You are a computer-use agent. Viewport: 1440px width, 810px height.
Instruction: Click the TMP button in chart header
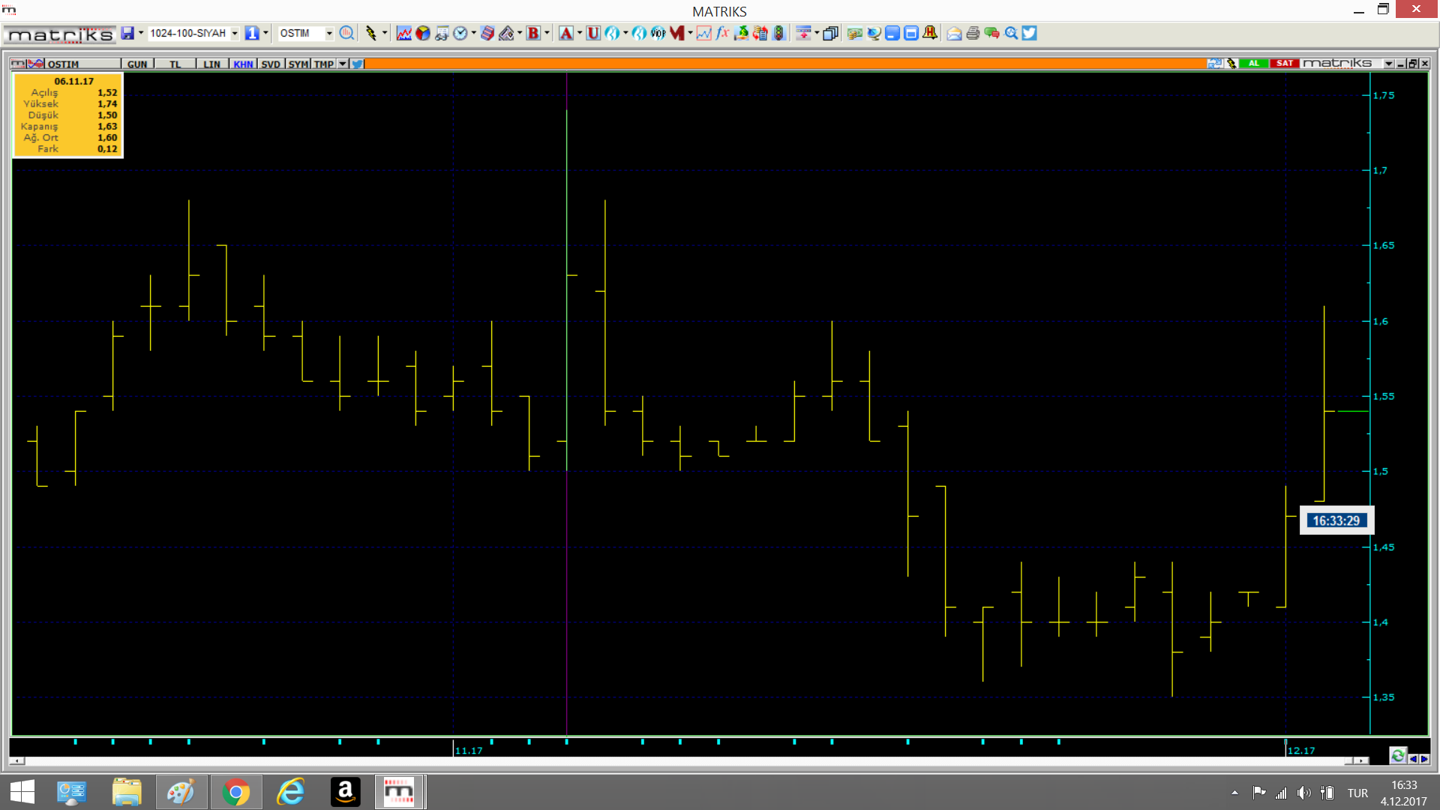[324, 64]
